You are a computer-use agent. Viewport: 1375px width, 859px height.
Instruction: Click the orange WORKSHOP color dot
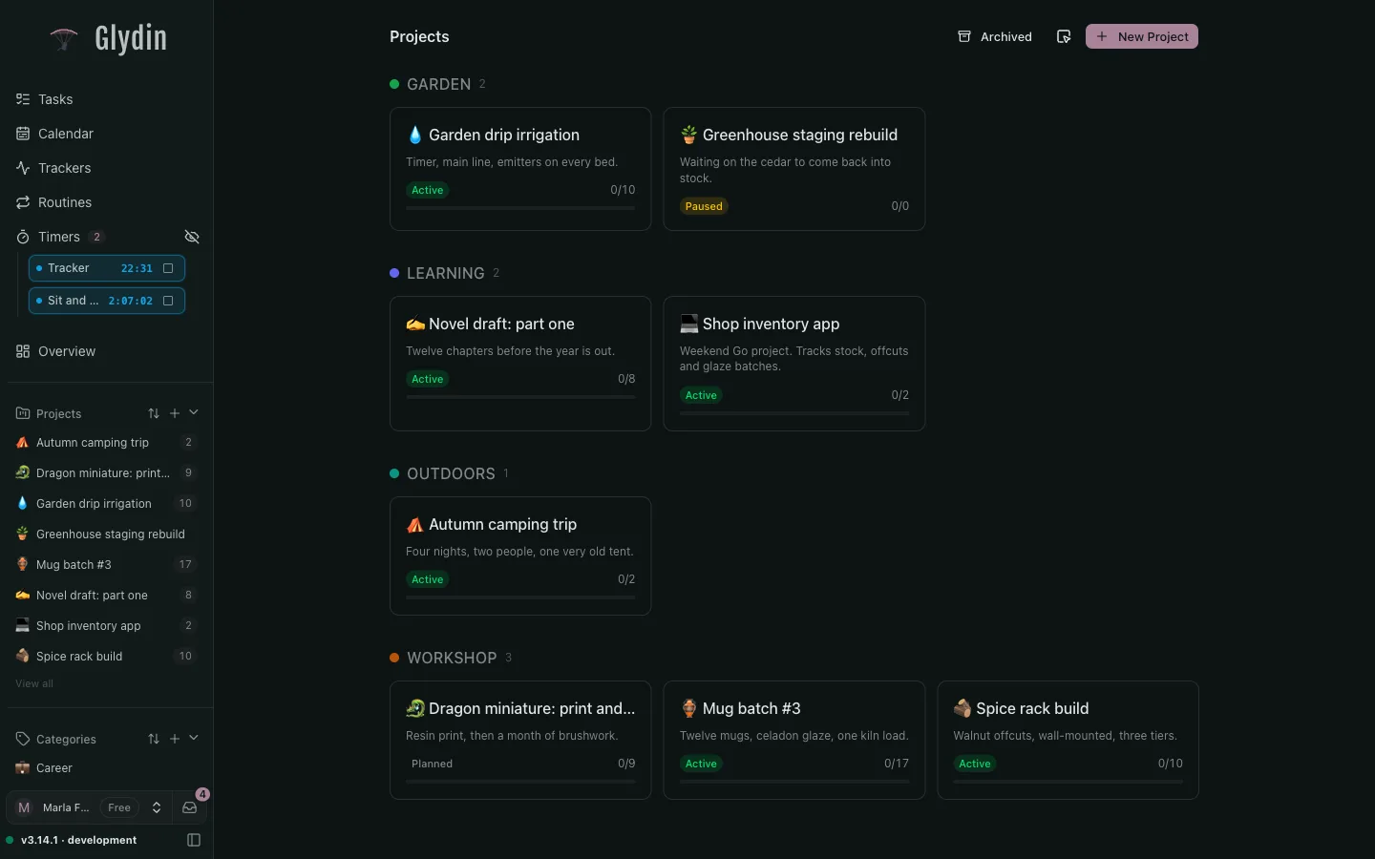[x=394, y=658]
